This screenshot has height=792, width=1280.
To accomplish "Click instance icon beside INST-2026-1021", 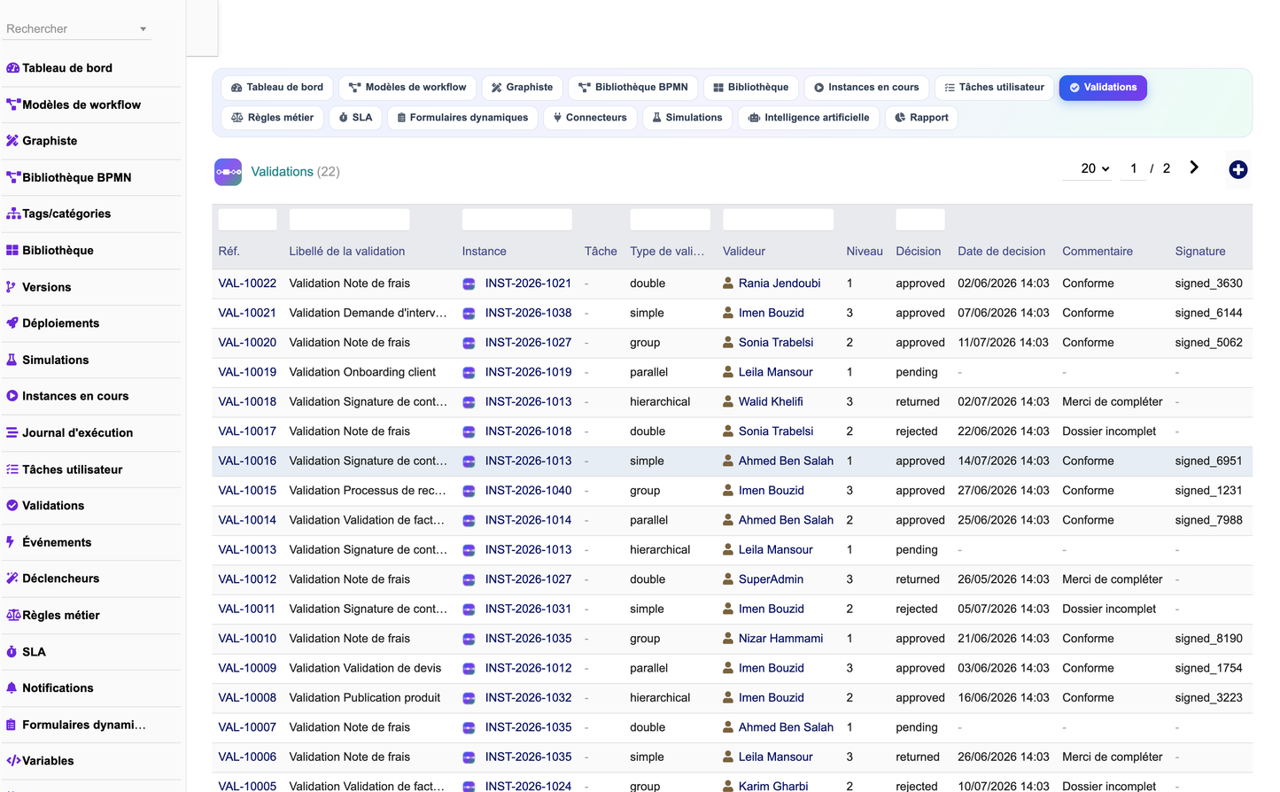I will [469, 284].
